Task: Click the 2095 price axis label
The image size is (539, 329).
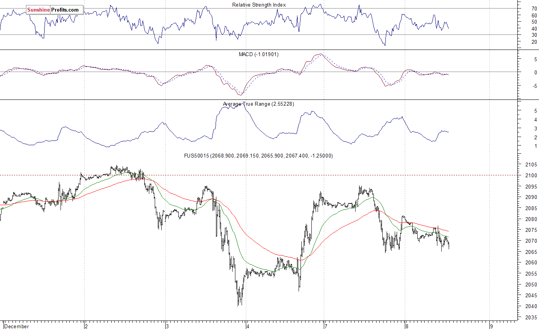Action: point(532,187)
